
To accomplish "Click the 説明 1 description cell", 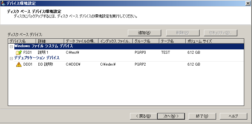I will coord(43,52).
